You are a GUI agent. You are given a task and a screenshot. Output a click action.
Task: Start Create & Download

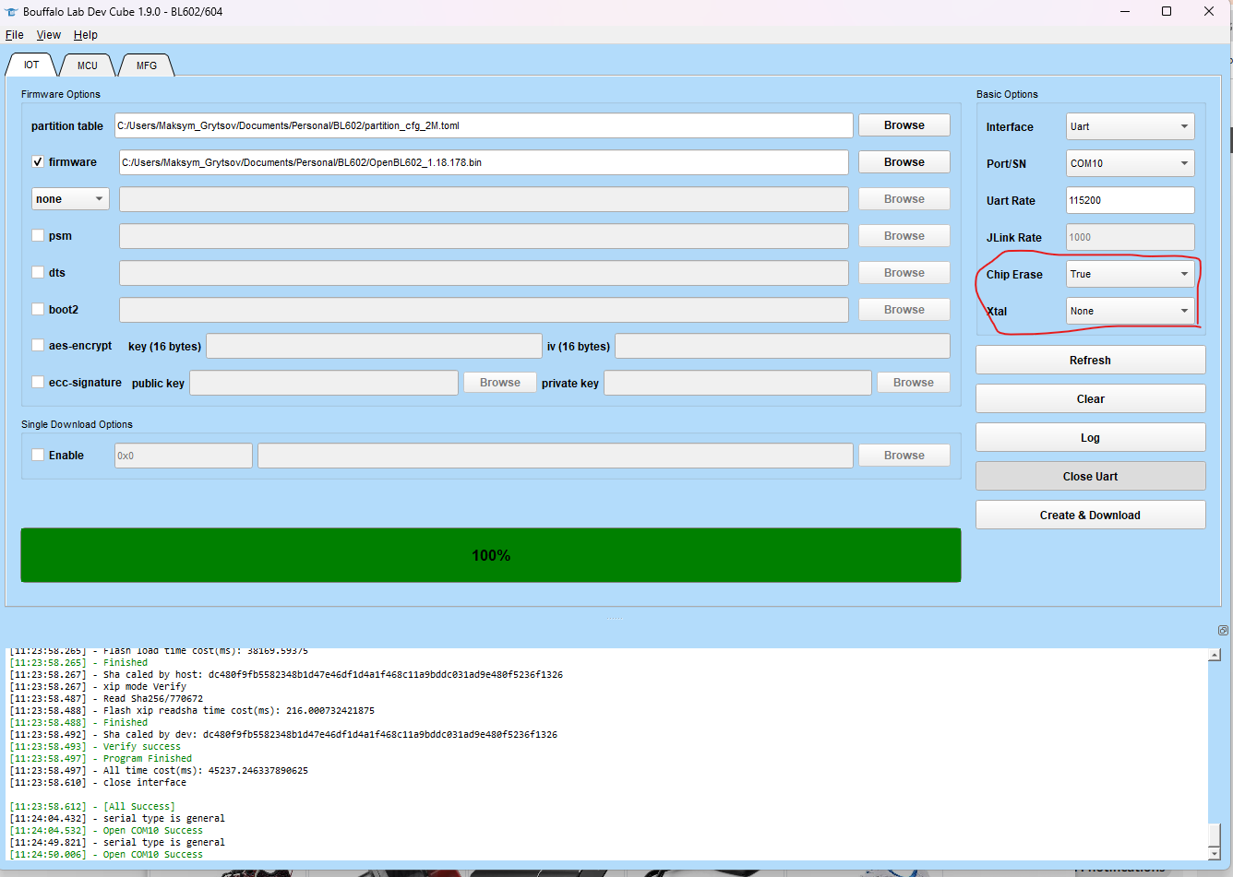1090,516
